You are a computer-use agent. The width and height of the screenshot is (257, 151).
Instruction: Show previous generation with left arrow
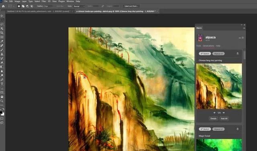pos(214,113)
